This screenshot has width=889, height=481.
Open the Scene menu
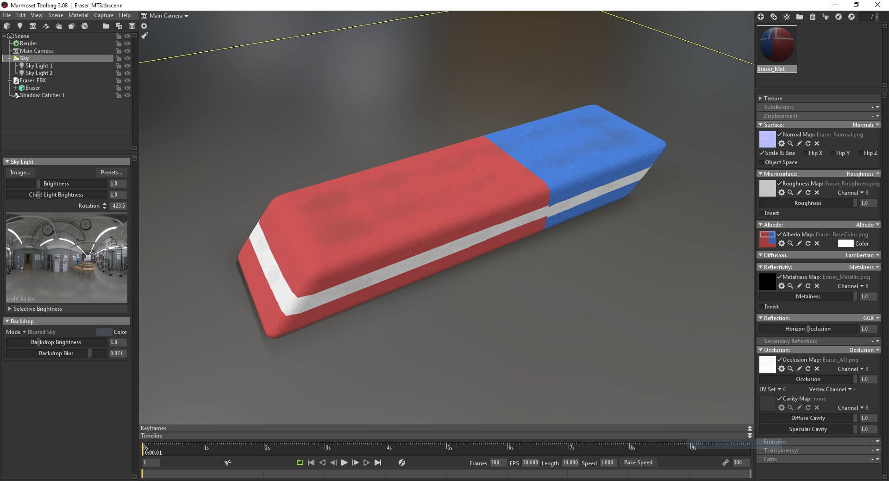pos(56,15)
